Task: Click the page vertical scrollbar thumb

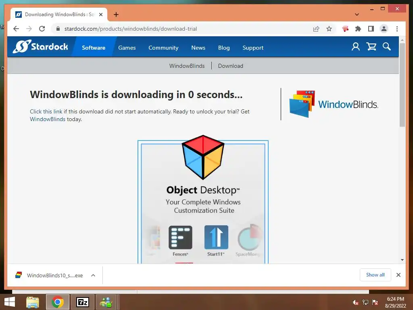Action: click(x=402, y=84)
